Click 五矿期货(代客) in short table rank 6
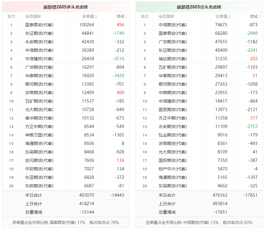The image size is (265, 230). coord(173,67)
